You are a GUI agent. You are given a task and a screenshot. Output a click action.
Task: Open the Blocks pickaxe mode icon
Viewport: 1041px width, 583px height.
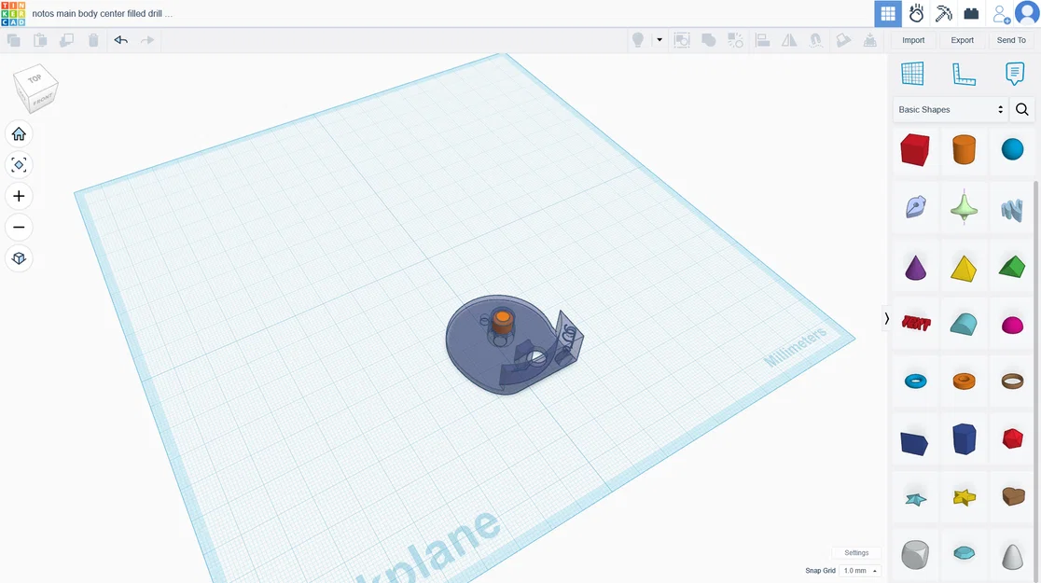point(943,13)
